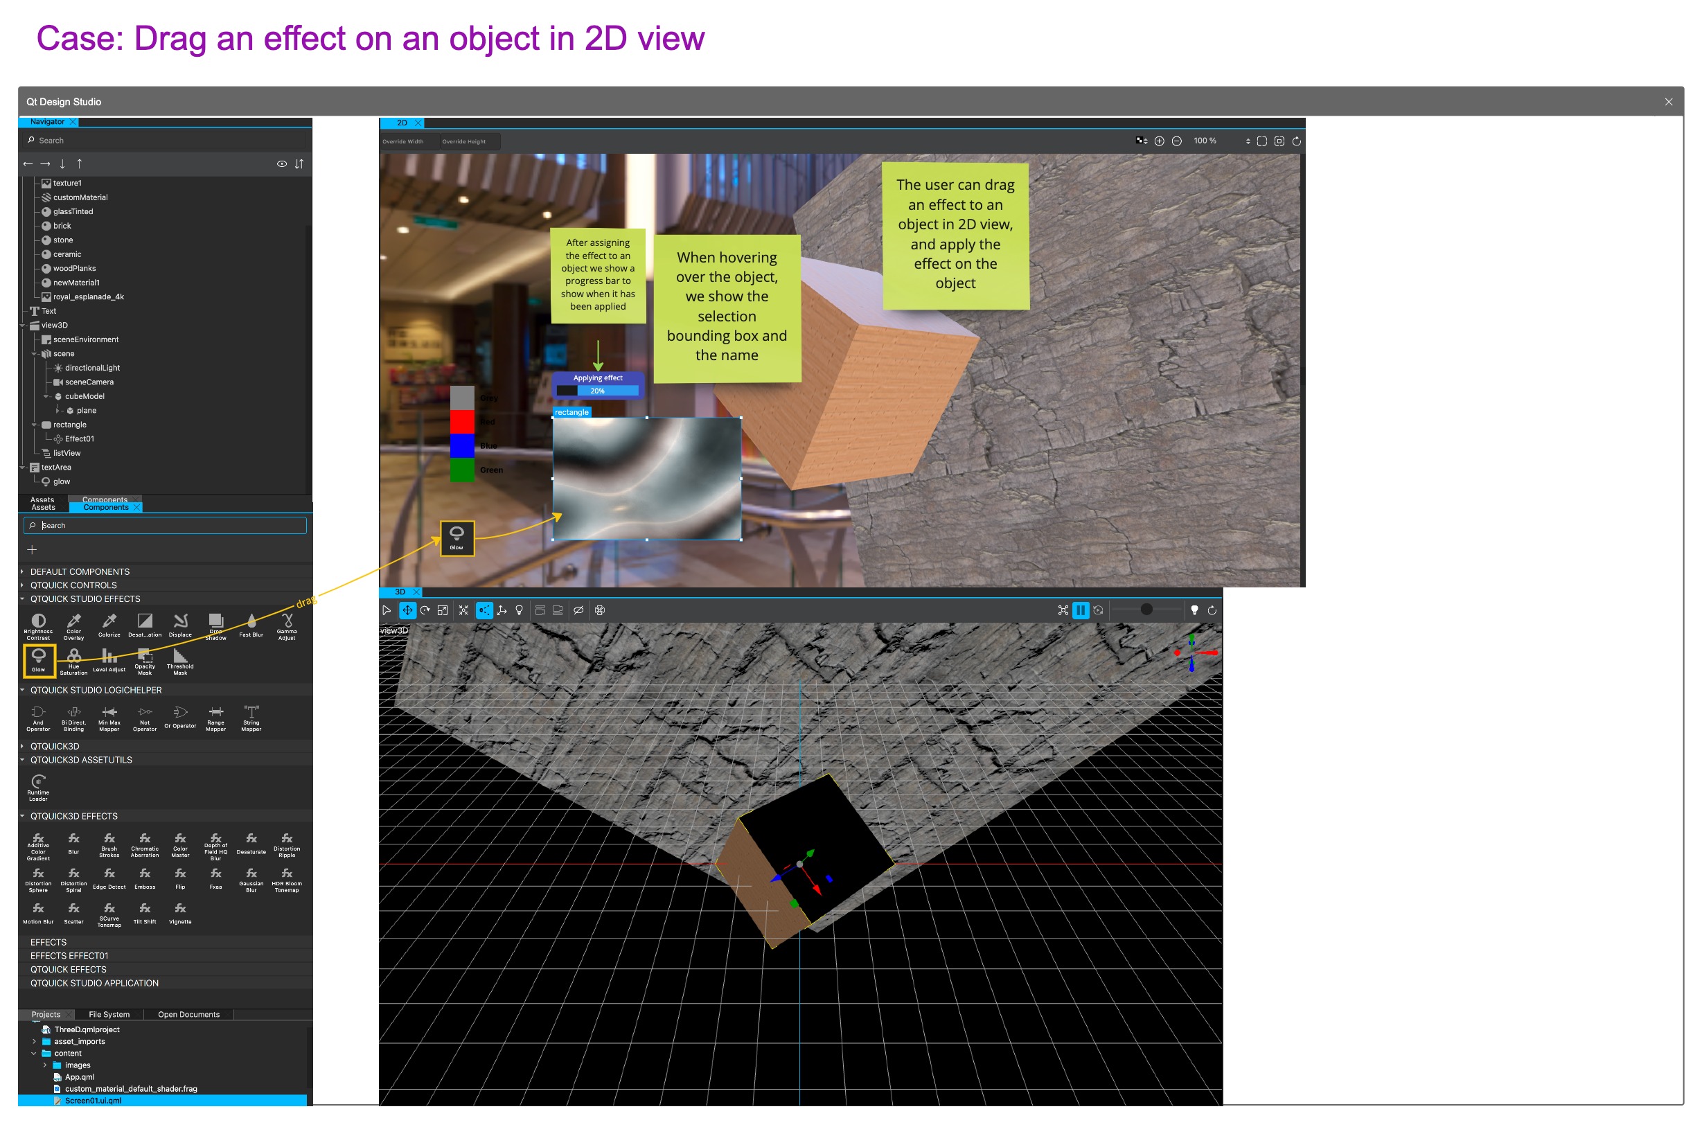Viewport: 1702px width, 1127px height.
Task: Pick the Range Mapper component
Action: 215,717
